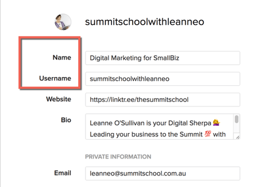Click the Website field label

coord(59,99)
